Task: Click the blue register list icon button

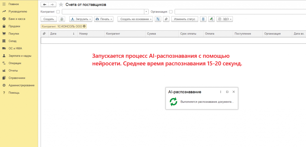Action: click(203, 19)
